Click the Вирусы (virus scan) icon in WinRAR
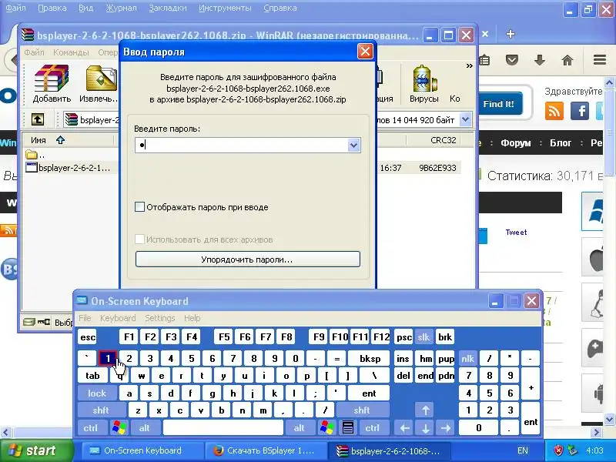Viewport: 616px width, 462px height. coord(424,84)
